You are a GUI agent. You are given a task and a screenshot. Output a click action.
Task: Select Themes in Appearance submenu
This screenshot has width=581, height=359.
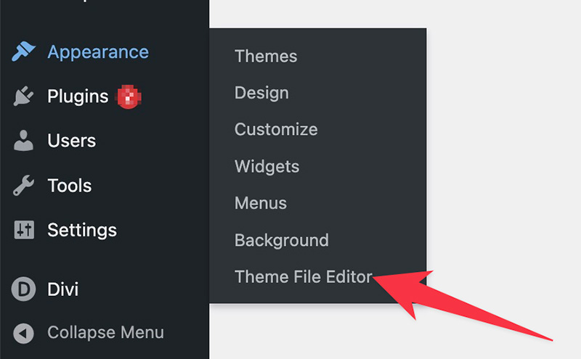click(x=266, y=57)
